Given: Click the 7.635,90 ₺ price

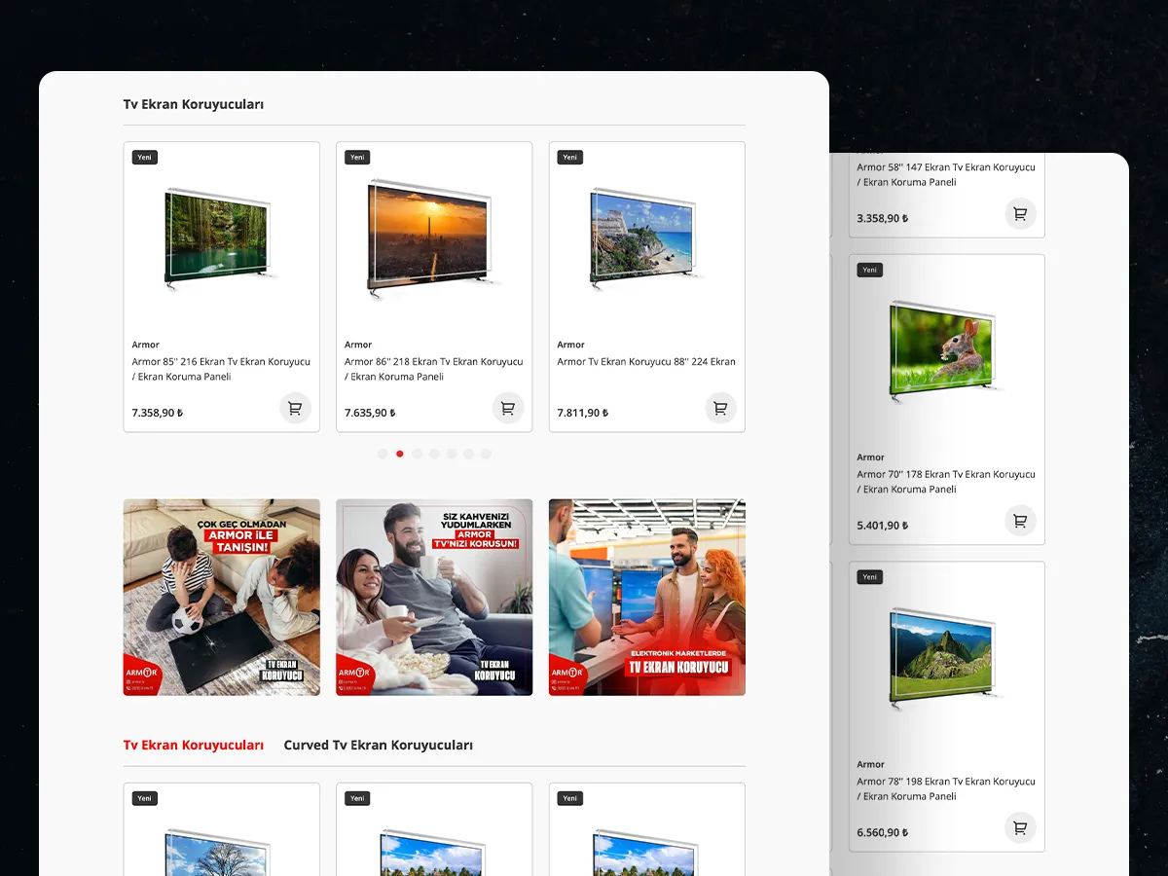Looking at the screenshot, I should 370,413.
